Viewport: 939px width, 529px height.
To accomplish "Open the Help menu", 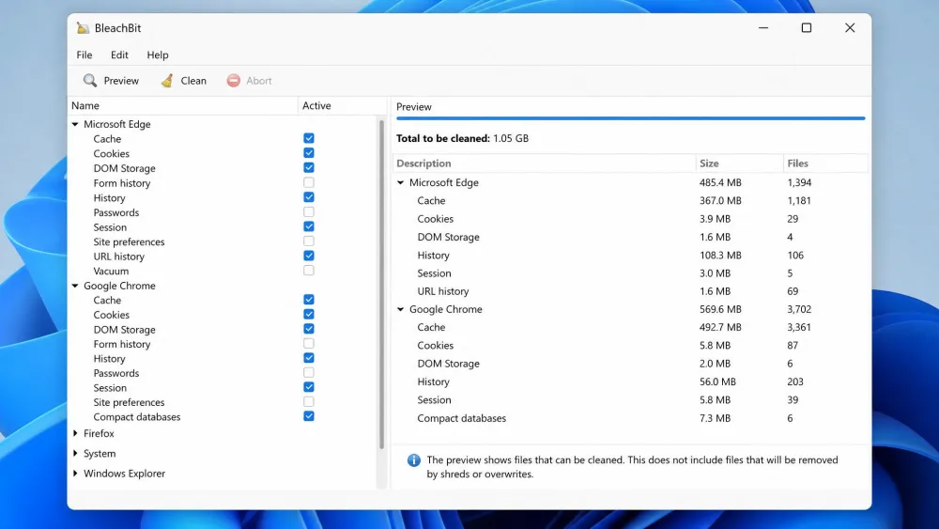I will click(x=158, y=54).
